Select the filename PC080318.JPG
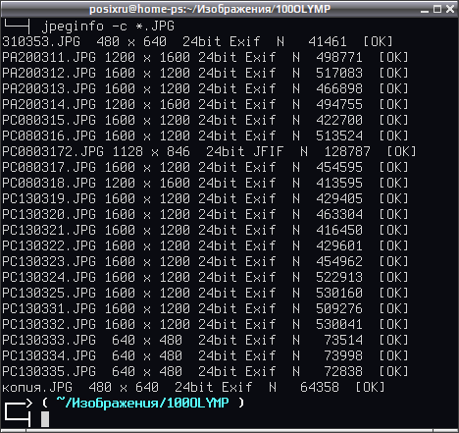Viewport: 459px width, 433px height. [49, 183]
